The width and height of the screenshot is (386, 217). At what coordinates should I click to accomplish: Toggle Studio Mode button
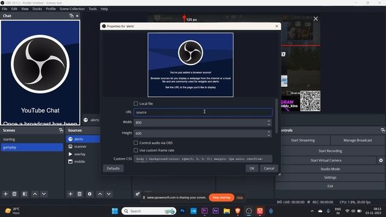[x=330, y=169]
